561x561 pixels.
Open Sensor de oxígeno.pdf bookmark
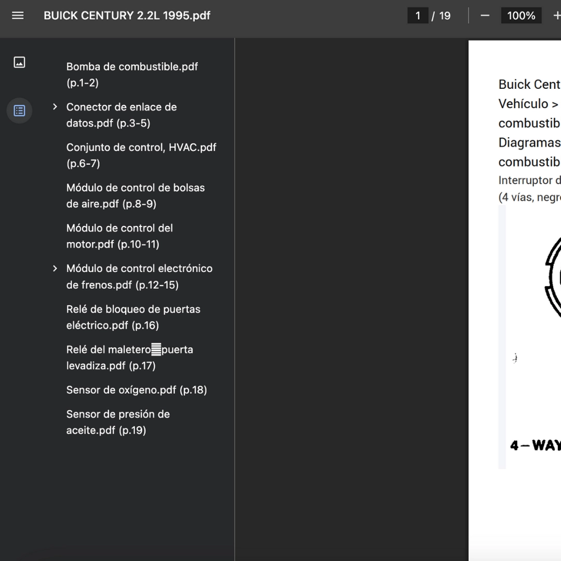tap(136, 390)
